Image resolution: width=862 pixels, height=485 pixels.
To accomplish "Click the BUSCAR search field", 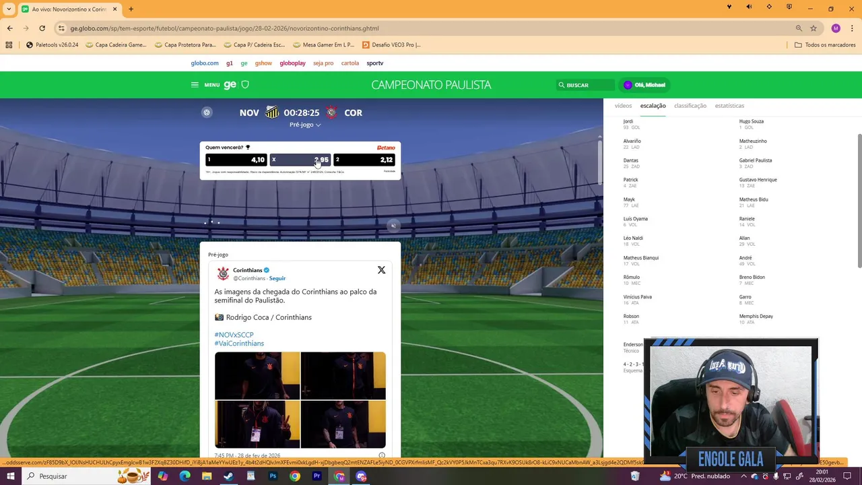I will click(x=585, y=85).
